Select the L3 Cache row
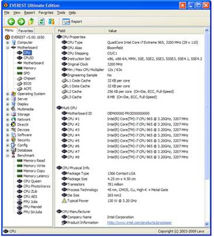This screenshot has height=237, width=214. [x=109, y=97]
